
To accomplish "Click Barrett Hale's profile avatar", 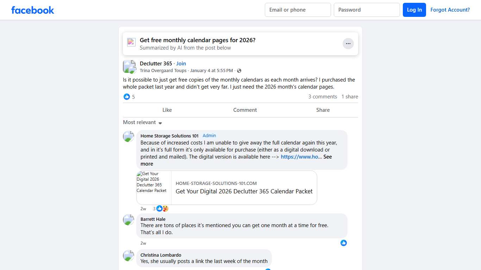I will point(129,220).
